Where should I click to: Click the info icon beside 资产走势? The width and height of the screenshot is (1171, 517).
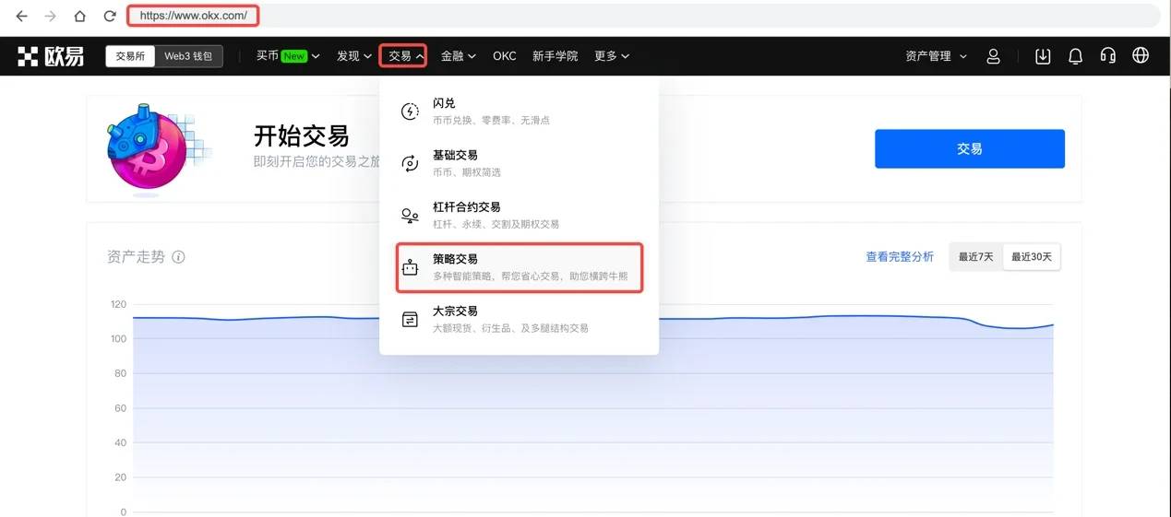pyautogui.click(x=178, y=257)
